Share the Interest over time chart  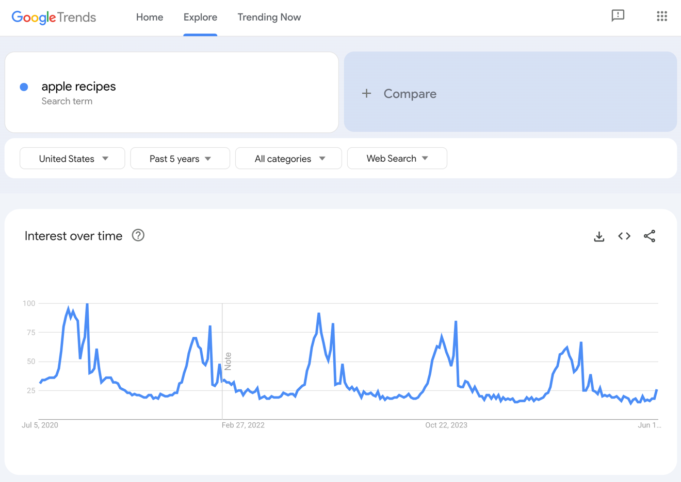(x=650, y=236)
